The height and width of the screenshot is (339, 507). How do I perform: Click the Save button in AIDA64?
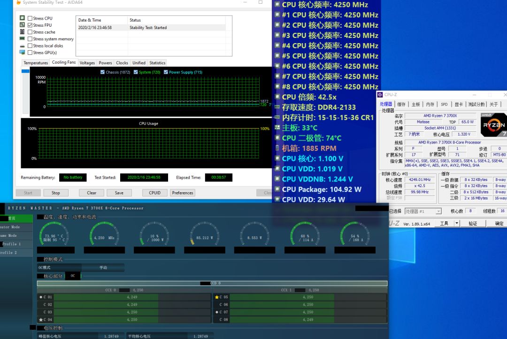pyautogui.click(x=119, y=193)
